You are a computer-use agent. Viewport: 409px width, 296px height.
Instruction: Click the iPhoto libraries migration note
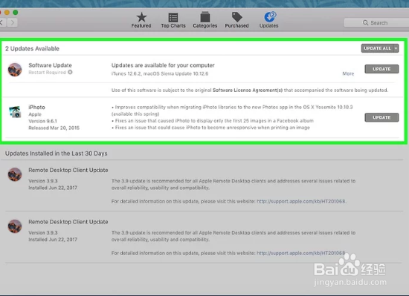pos(232,111)
